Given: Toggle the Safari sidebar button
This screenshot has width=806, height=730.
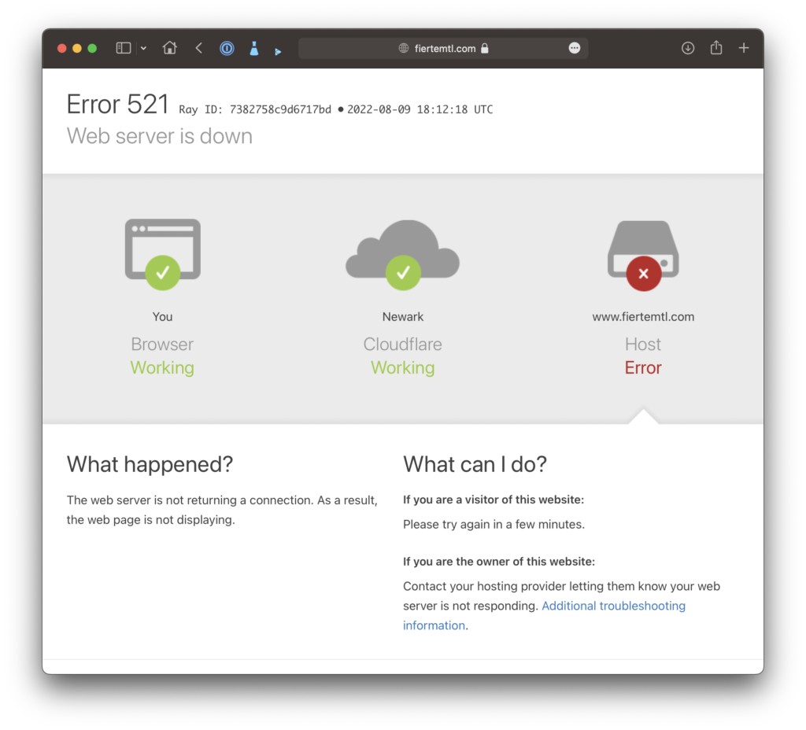Looking at the screenshot, I should pos(124,48).
